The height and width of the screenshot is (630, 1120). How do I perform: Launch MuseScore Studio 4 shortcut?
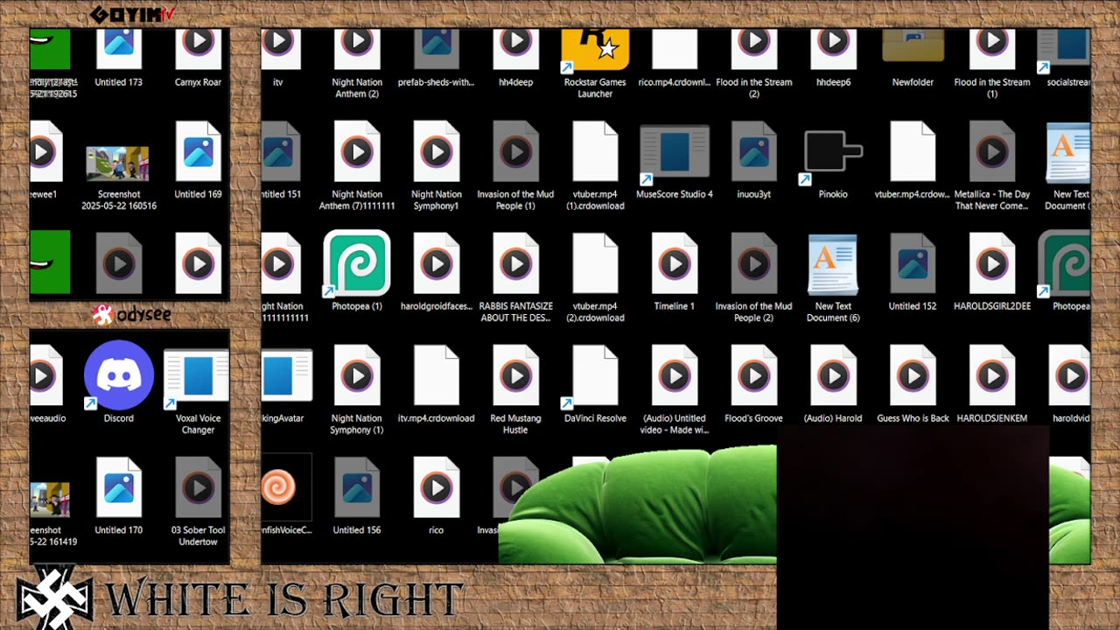coord(674,152)
